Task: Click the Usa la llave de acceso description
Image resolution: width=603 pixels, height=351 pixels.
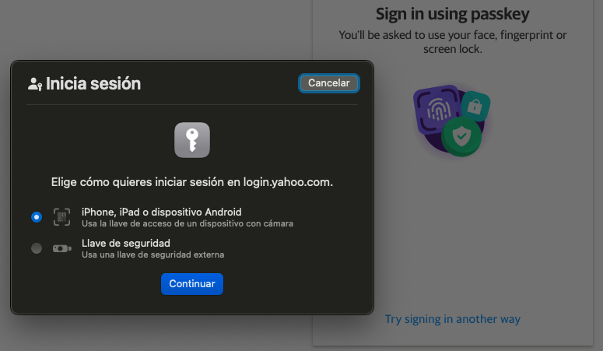Action: coord(187,223)
